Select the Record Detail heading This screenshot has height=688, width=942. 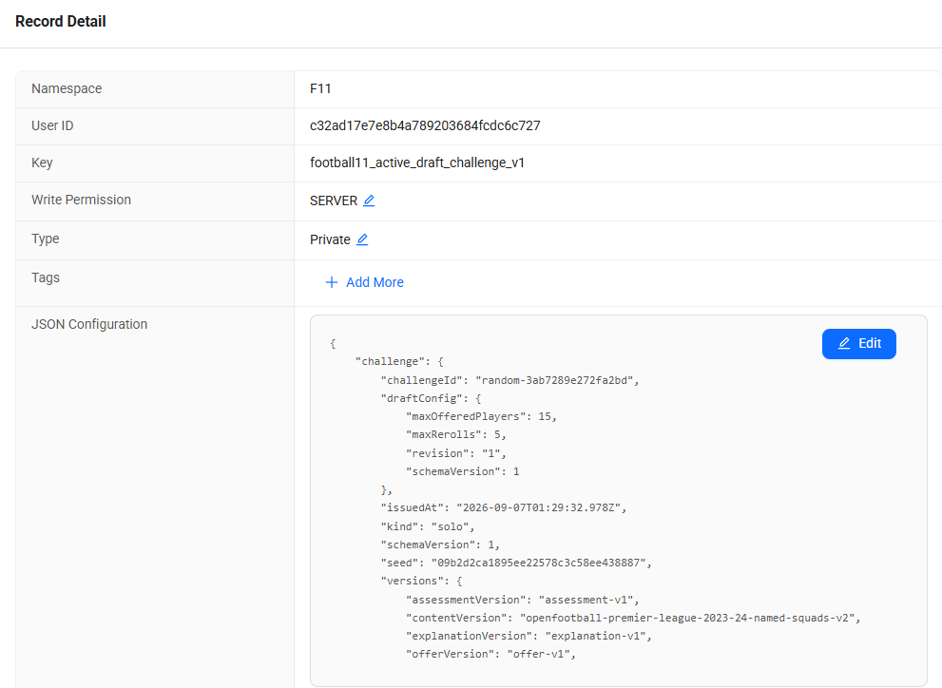pyautogui.click(x=61, y=22)
